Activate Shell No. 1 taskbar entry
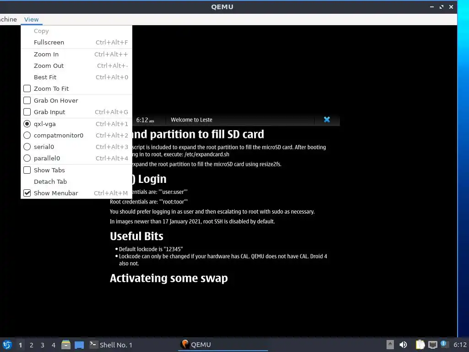The width and height of the screenshot is (469, 352). pos(111,345)
